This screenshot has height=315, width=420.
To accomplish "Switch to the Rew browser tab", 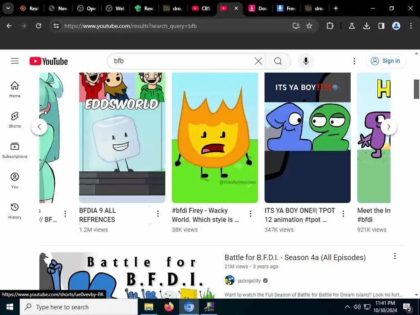I will (144, 8).
